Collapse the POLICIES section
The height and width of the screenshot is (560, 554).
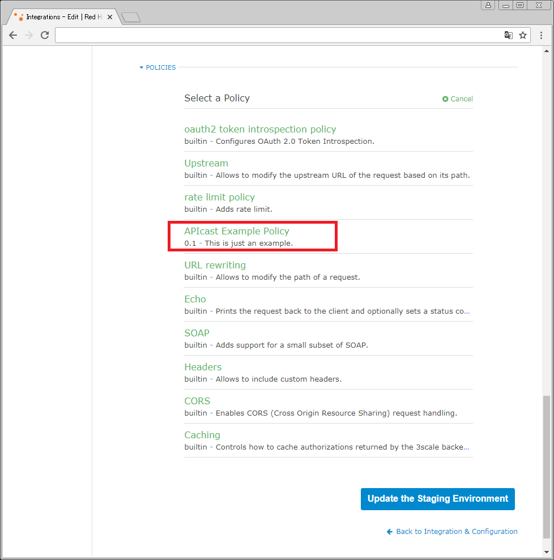pyautogui.click(x=157, y=67)
